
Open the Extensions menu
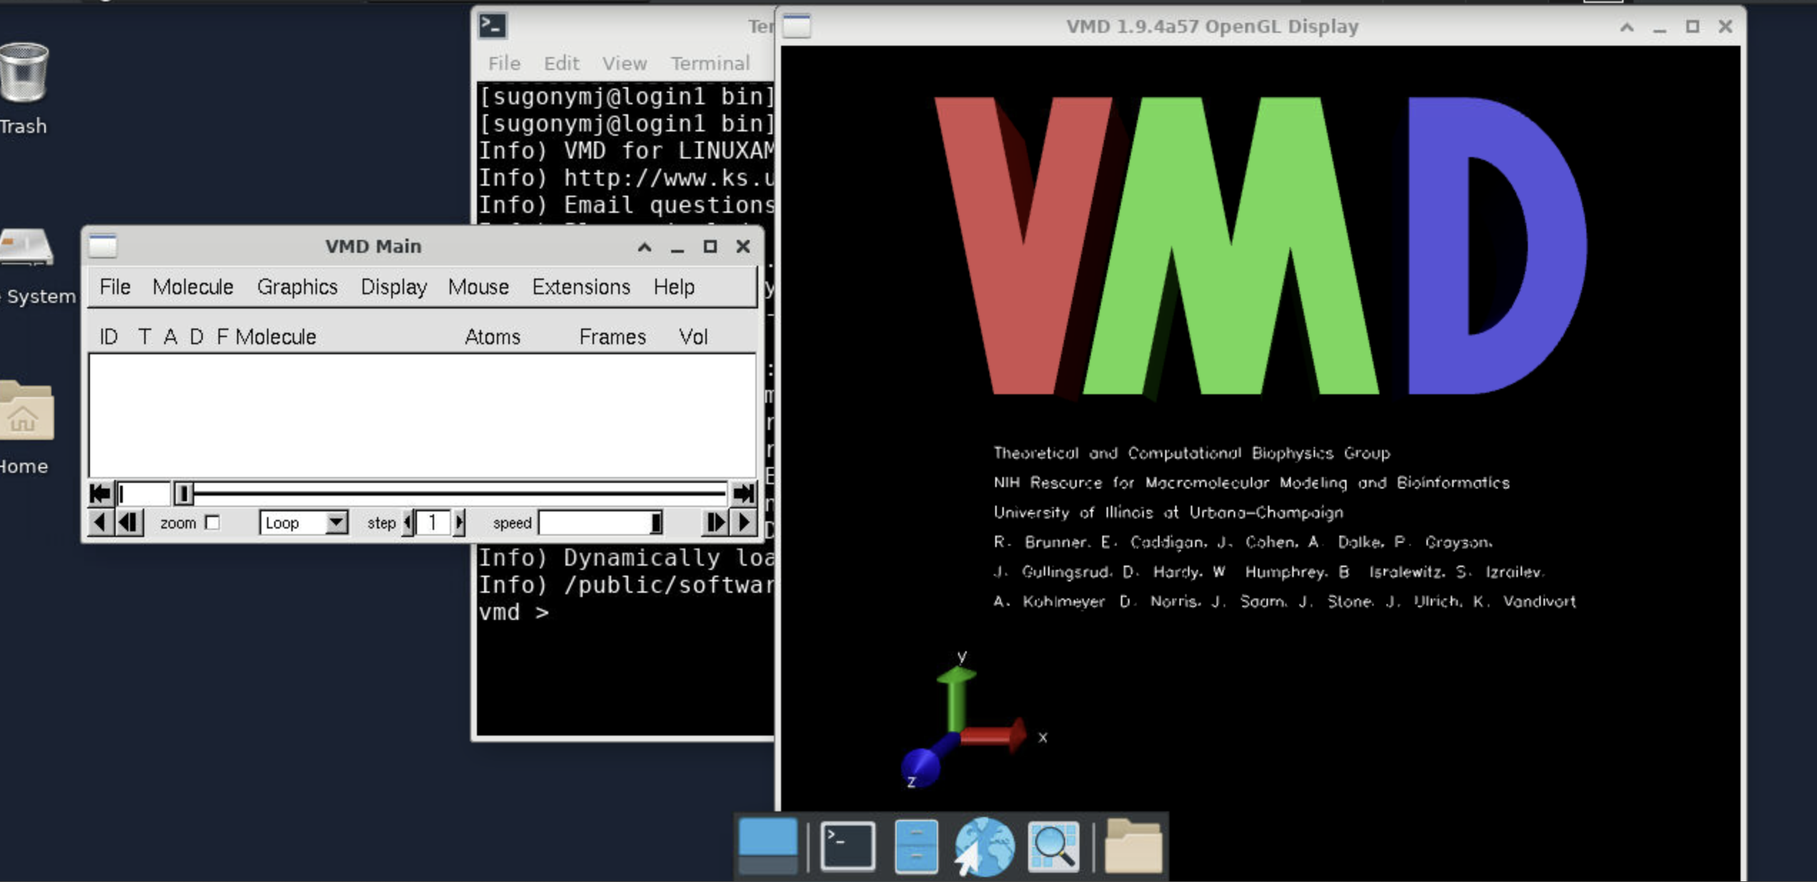point(581,287)
